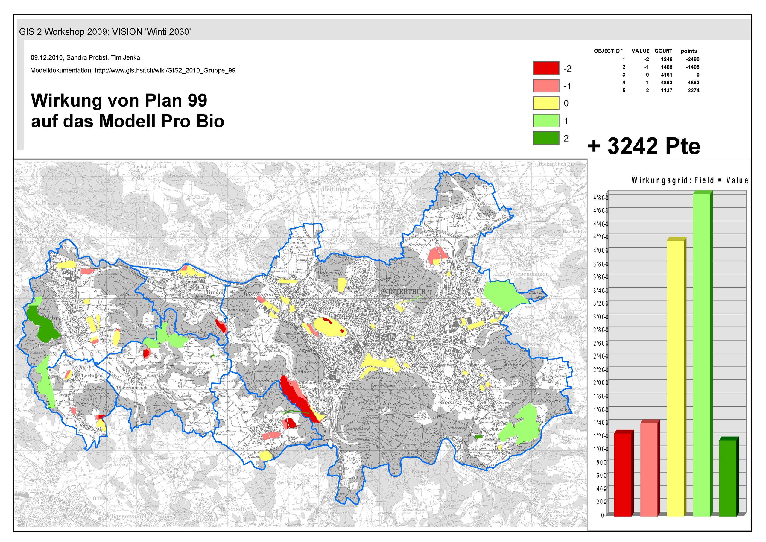Screen dimensions: 766x542
Task: Select the yellow 0 legend swatch
Action: tap(546, 103)
